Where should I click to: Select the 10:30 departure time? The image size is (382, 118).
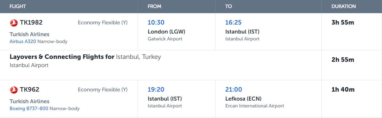coord(156,23)
